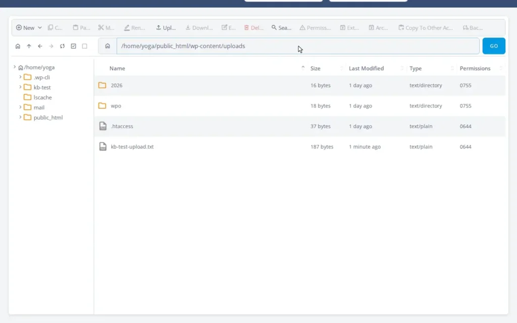517x323 pixels.
Task: Click the .htaccess file icon
Action: [103, 126]
